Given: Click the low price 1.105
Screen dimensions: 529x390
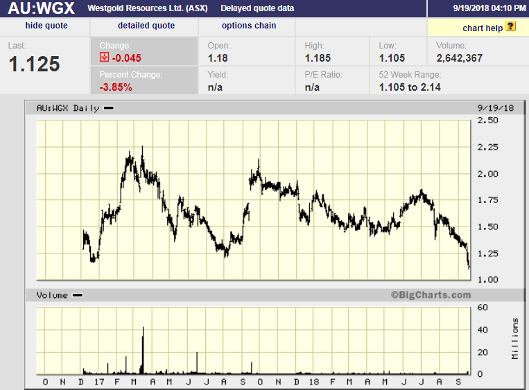Looking at the screenshot, I should tap(392, 58).
